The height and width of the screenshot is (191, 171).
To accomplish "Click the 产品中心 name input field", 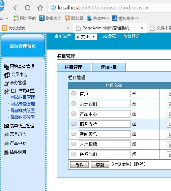I will [105, 114].
